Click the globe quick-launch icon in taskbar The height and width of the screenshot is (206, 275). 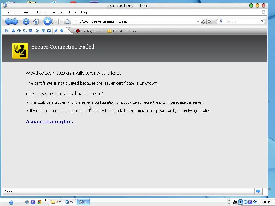click(27, 202)
